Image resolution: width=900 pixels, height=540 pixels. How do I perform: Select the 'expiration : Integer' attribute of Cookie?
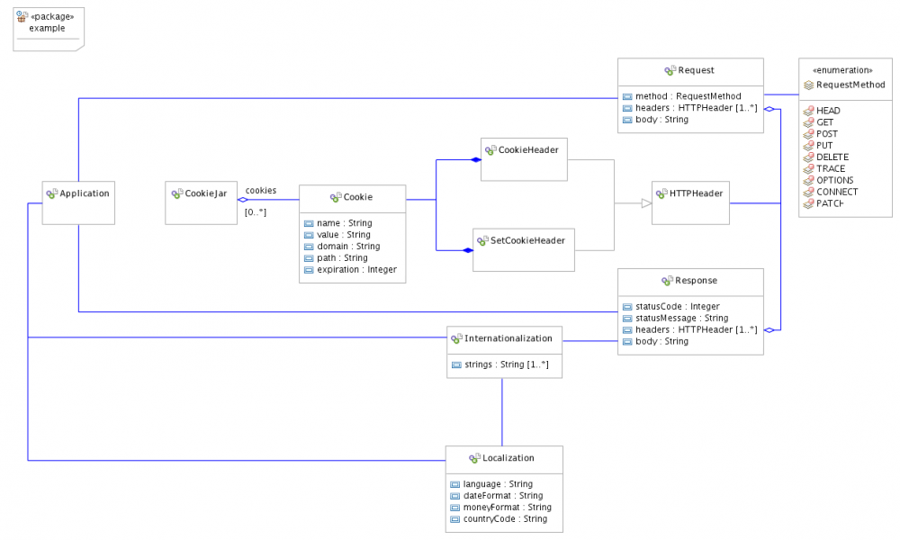[x=356, y=270]
